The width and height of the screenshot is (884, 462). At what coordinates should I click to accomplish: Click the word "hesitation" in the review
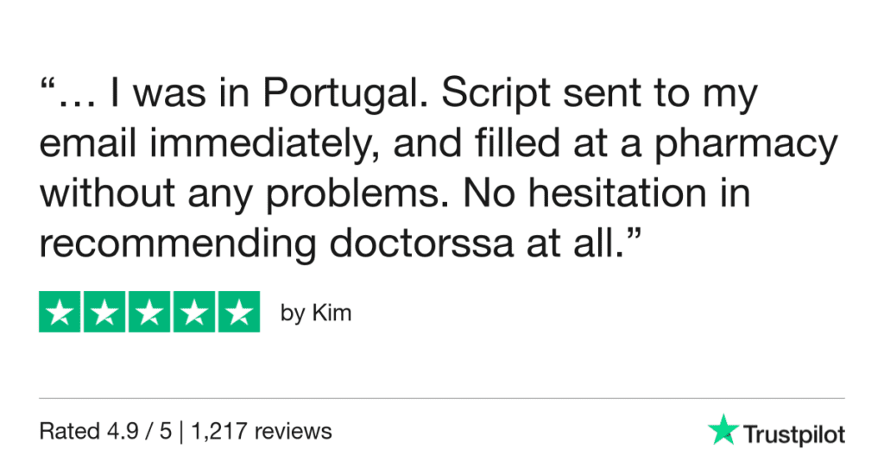tap(612, 195)
